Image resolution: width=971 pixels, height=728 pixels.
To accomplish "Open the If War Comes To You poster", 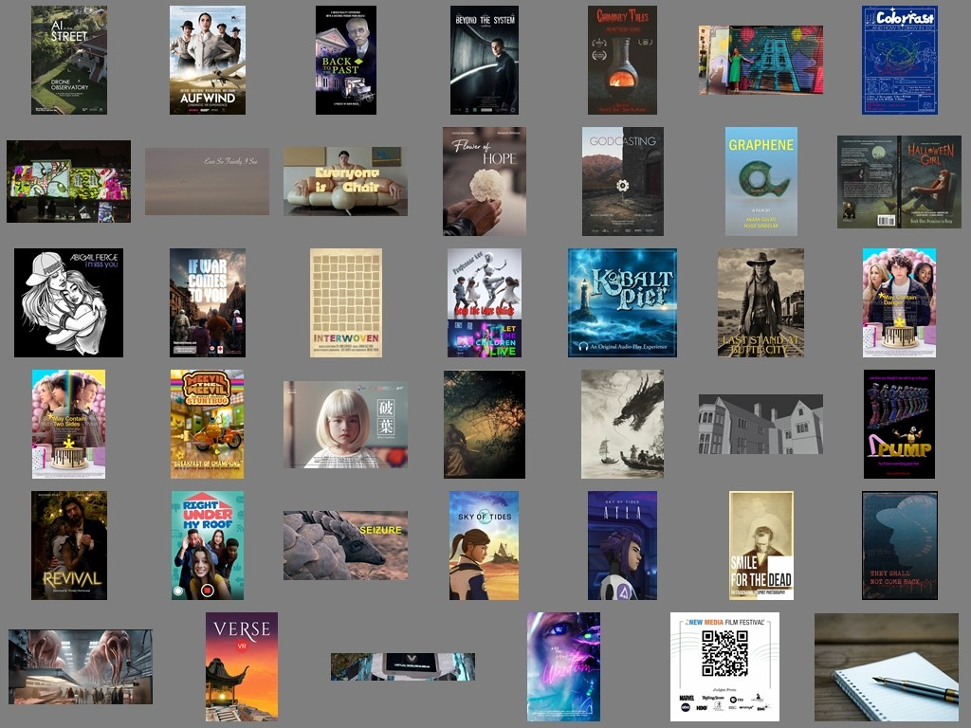I will pos(207,302).
